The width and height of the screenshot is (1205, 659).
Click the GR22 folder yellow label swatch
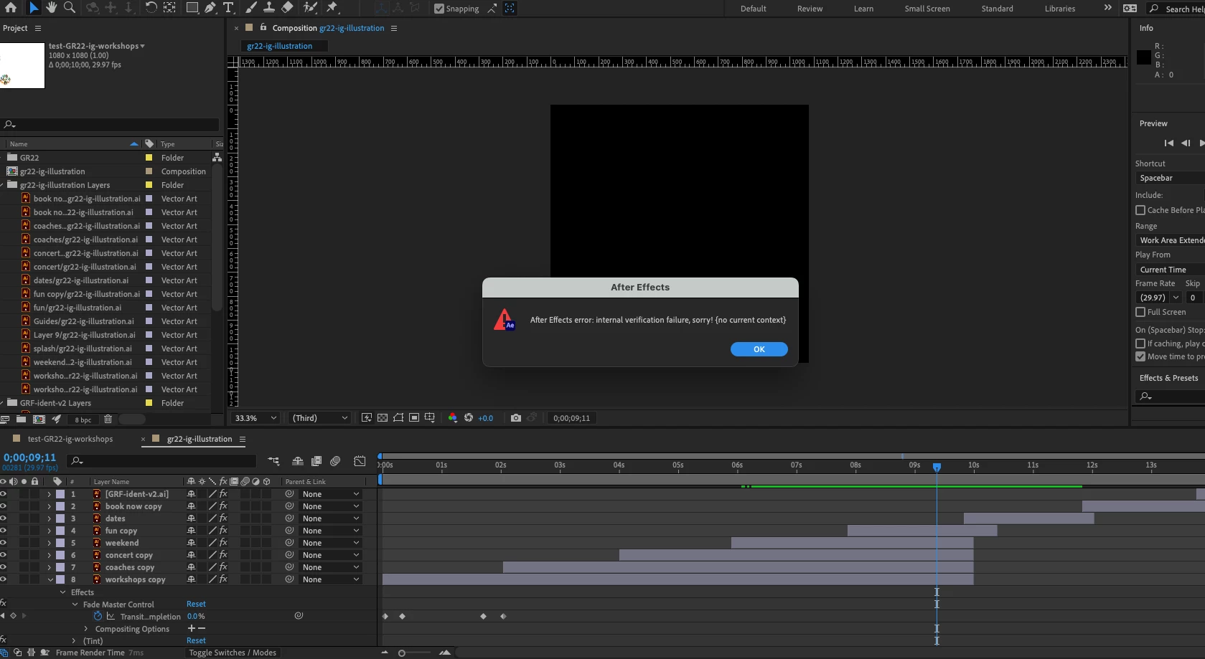pos(149,158)
